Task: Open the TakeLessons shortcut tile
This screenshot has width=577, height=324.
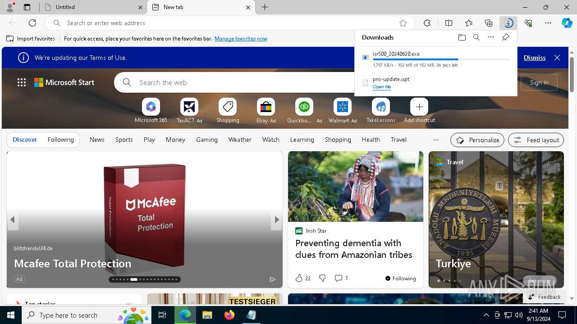Action: (x=381, y=111)
